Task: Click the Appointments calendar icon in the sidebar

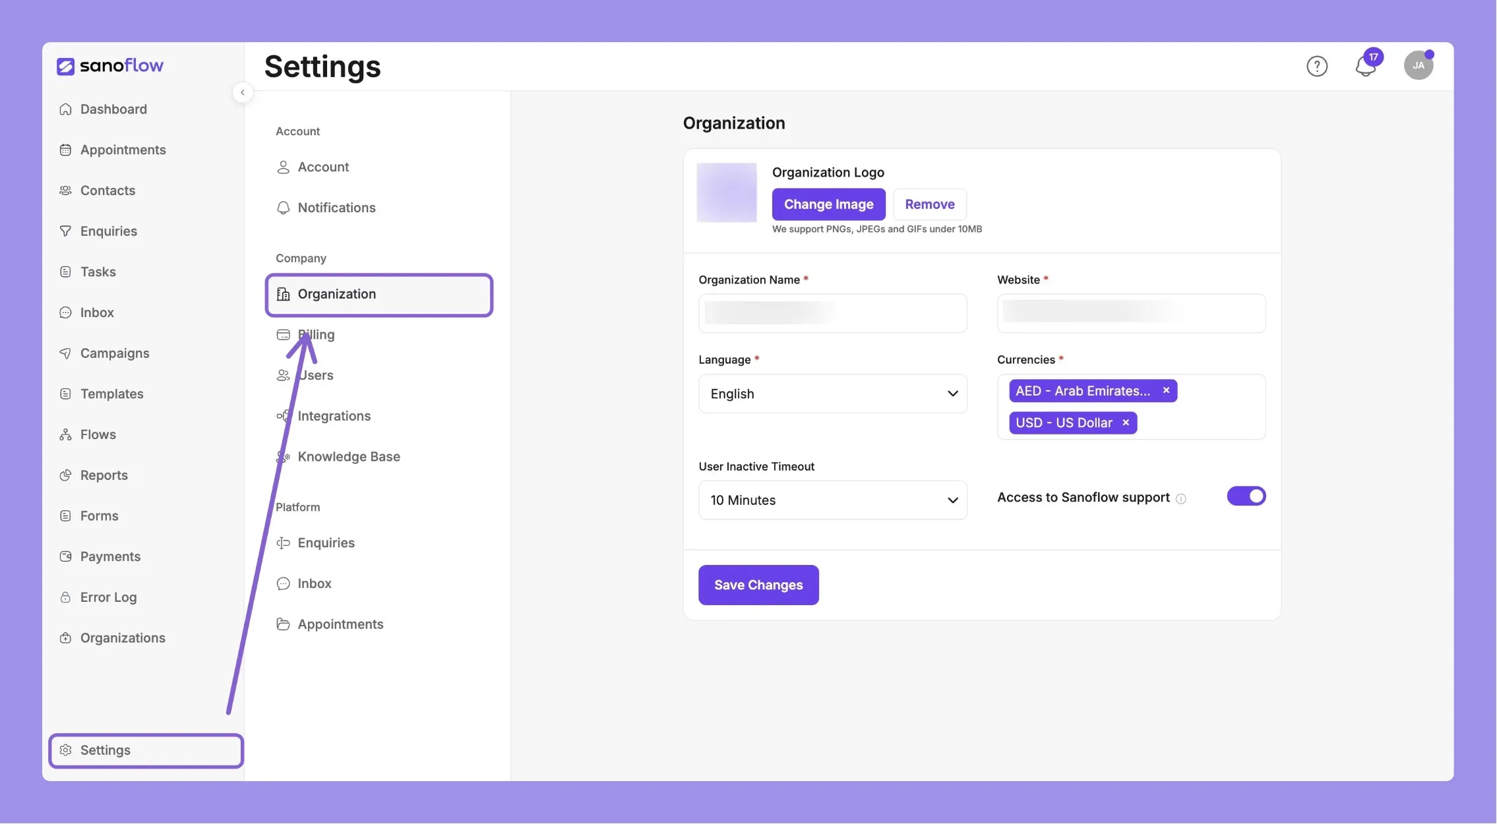Action: [x=65, y=150]
